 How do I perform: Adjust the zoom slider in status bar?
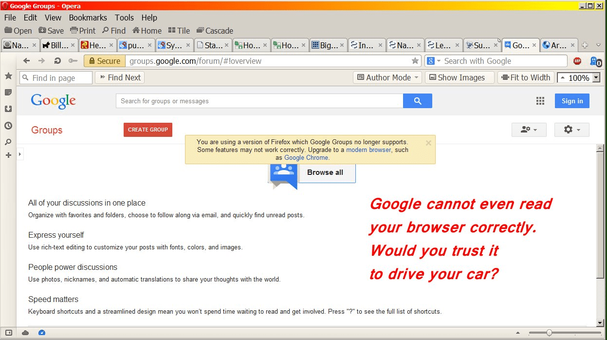point(549,333)
